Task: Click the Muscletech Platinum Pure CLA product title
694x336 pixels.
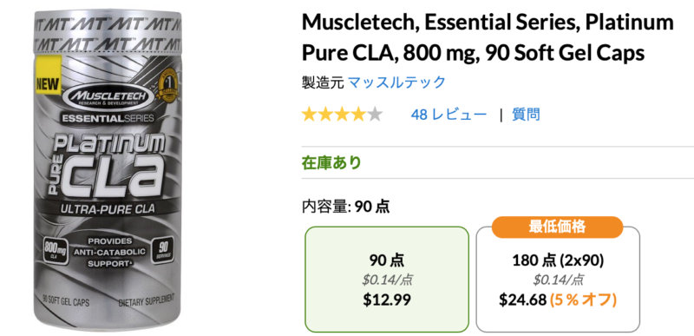Action: [488, 37]
